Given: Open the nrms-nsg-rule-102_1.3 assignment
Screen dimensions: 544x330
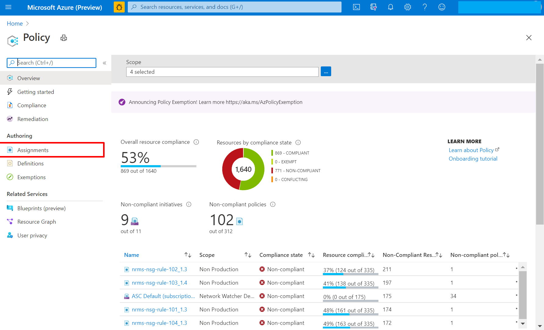Looking at the screenshot, I should point(159,269).
